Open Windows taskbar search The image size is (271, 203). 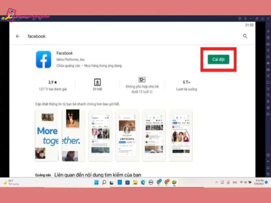click(104, 182)
